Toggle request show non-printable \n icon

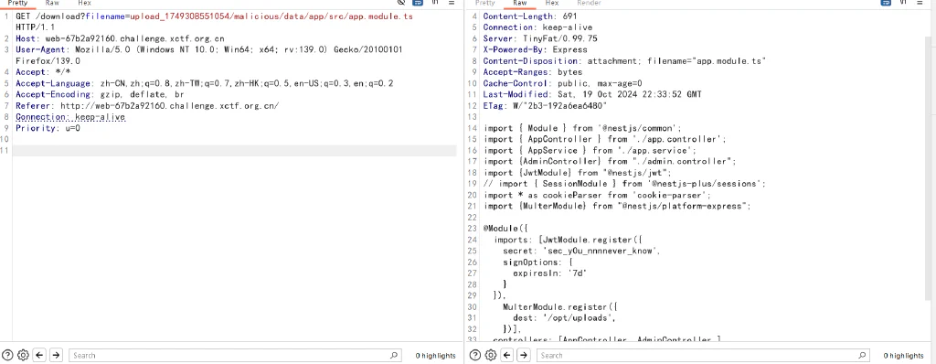435,3
